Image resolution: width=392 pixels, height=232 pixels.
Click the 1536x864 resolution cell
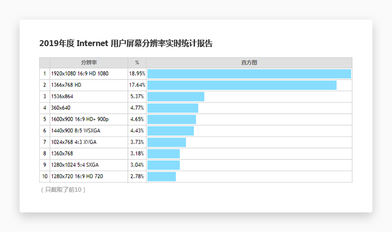(x=62, y=96)
